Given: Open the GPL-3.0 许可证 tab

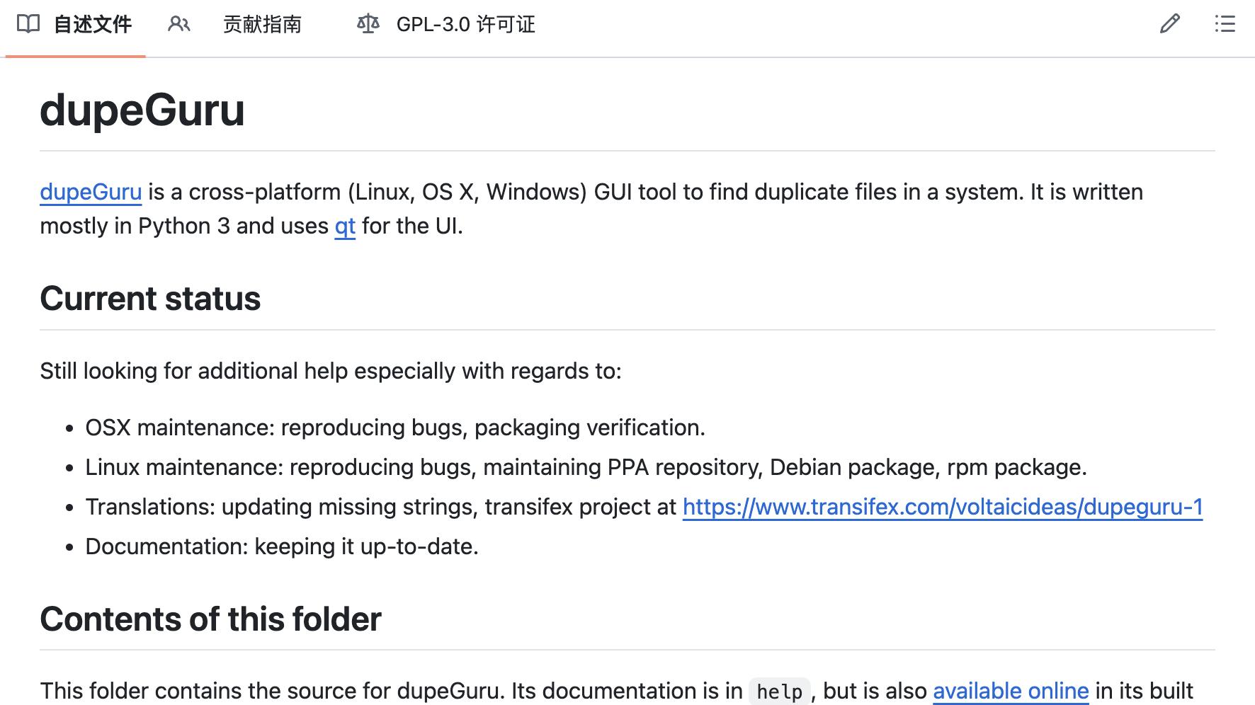Looking at the screenshot, I should pyautogui.click(x=465, y=25).
